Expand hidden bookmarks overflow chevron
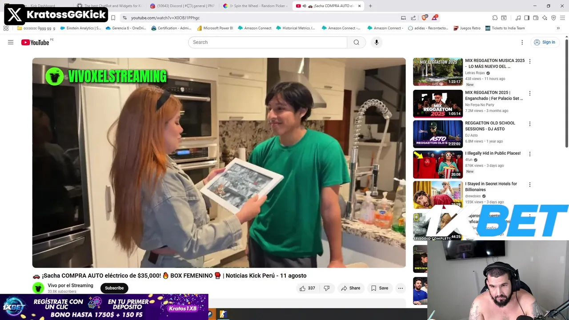 click(x=558, y=28)
